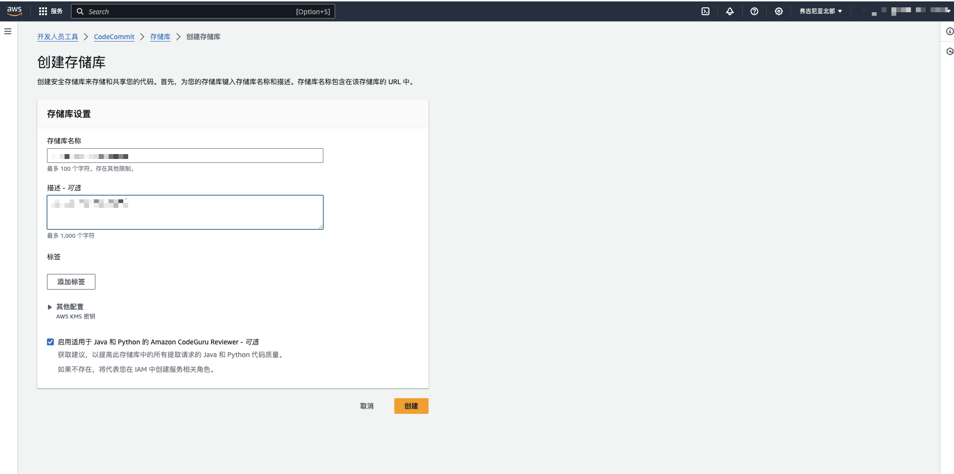Click the 存储库名称 input field
This screenshot has width=954, height=474.
pyautogui.click(x=185, y=156)
